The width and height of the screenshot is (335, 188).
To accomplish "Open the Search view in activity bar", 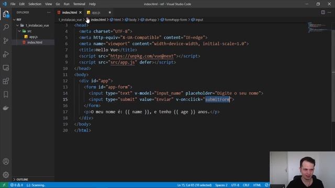I will [x=6, y=27].
